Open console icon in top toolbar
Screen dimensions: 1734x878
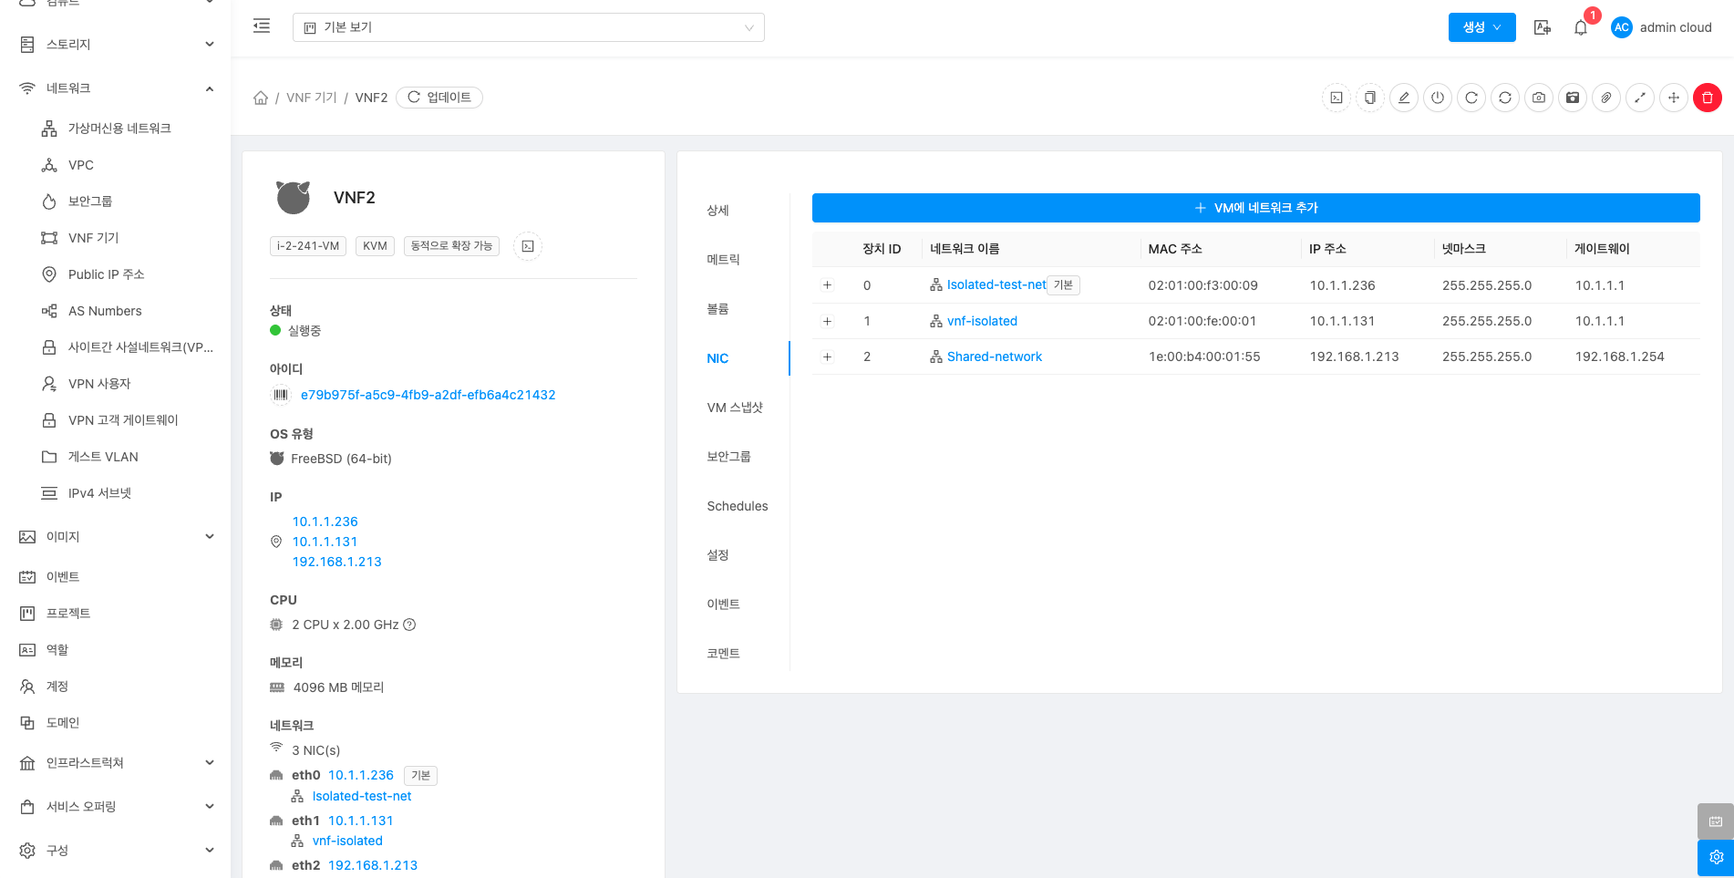pyautogui.click(x=1337, y=98)
